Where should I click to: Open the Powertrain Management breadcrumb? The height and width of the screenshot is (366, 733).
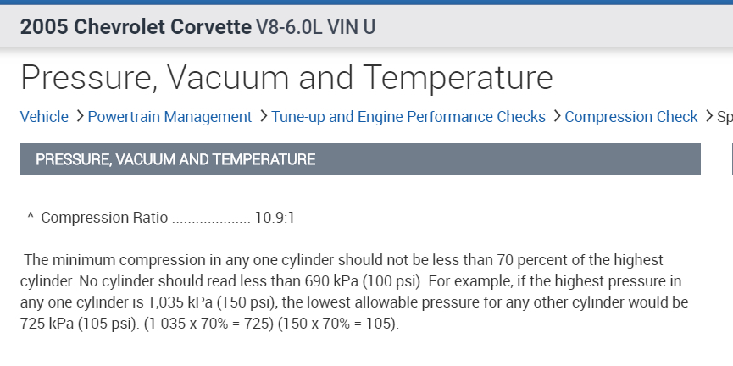coord(169,117)
